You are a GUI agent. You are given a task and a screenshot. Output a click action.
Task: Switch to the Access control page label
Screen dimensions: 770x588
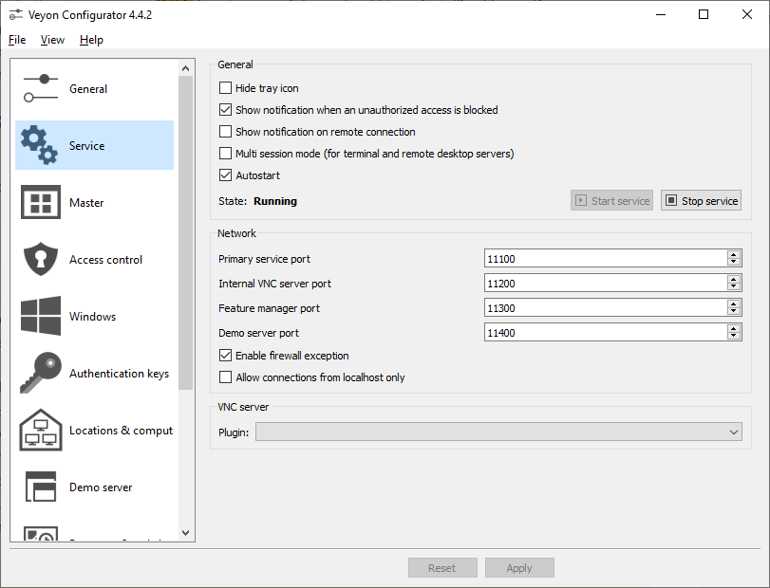click(x=105, y=260)
